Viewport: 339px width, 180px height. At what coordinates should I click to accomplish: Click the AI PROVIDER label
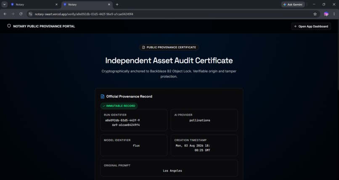(183, 115)
